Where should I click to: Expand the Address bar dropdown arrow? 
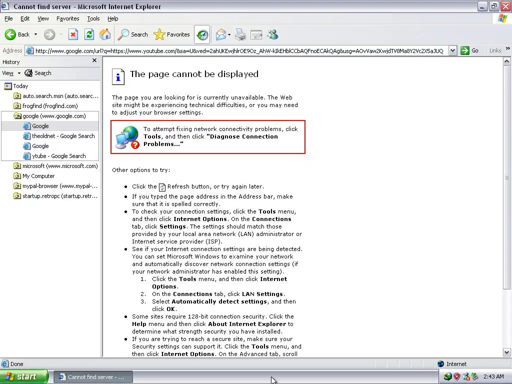click(x=452, y=50)
